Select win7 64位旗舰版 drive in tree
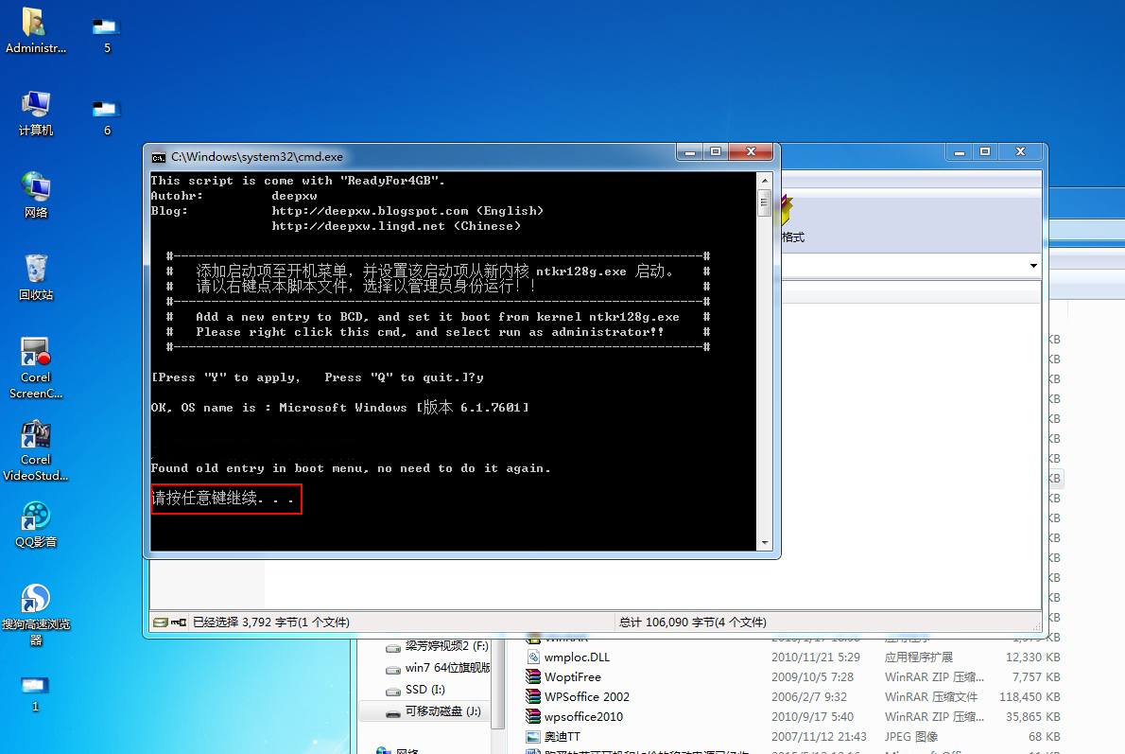Screen dimensions: 1125x754 coord(448,668)
